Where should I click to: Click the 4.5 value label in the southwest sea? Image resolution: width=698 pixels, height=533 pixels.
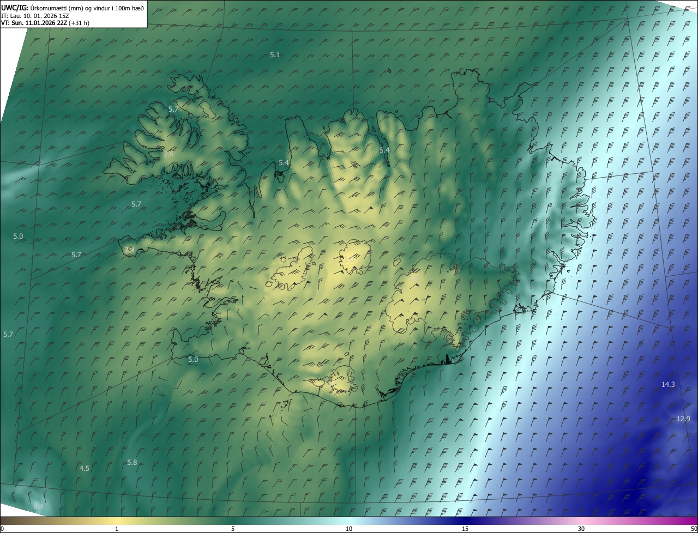[x=85, y=469]
